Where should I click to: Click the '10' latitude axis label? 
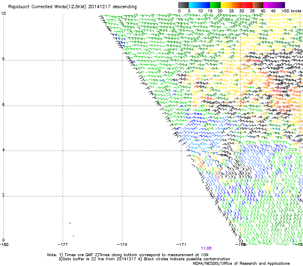point(3,14)
